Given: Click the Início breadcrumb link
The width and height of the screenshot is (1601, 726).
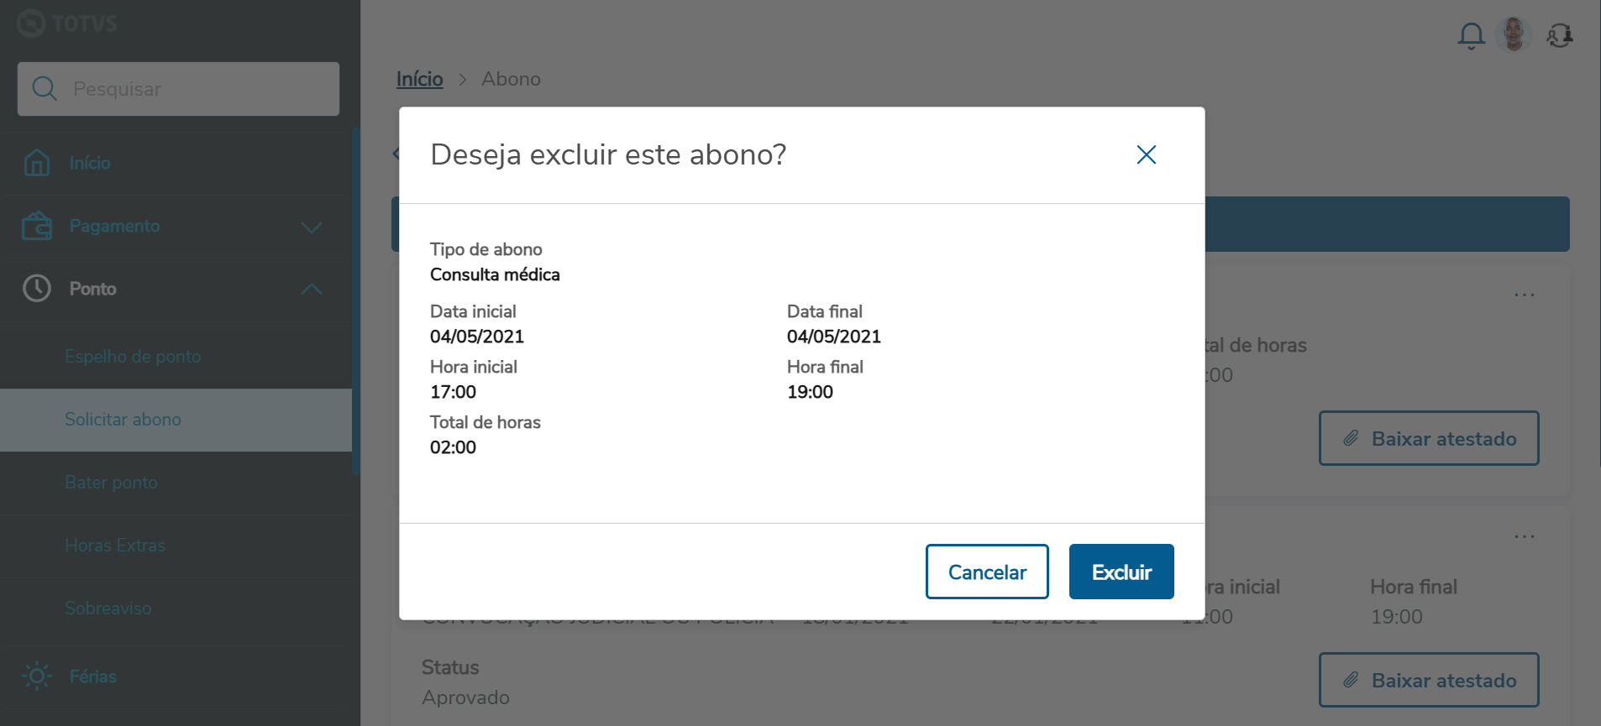Looking at the screenshot, I should (x=419, y=79).
